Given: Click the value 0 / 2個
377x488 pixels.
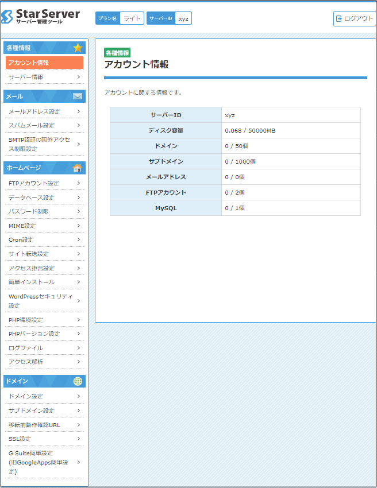Looking at the screenshot, I should pos(234,193).
